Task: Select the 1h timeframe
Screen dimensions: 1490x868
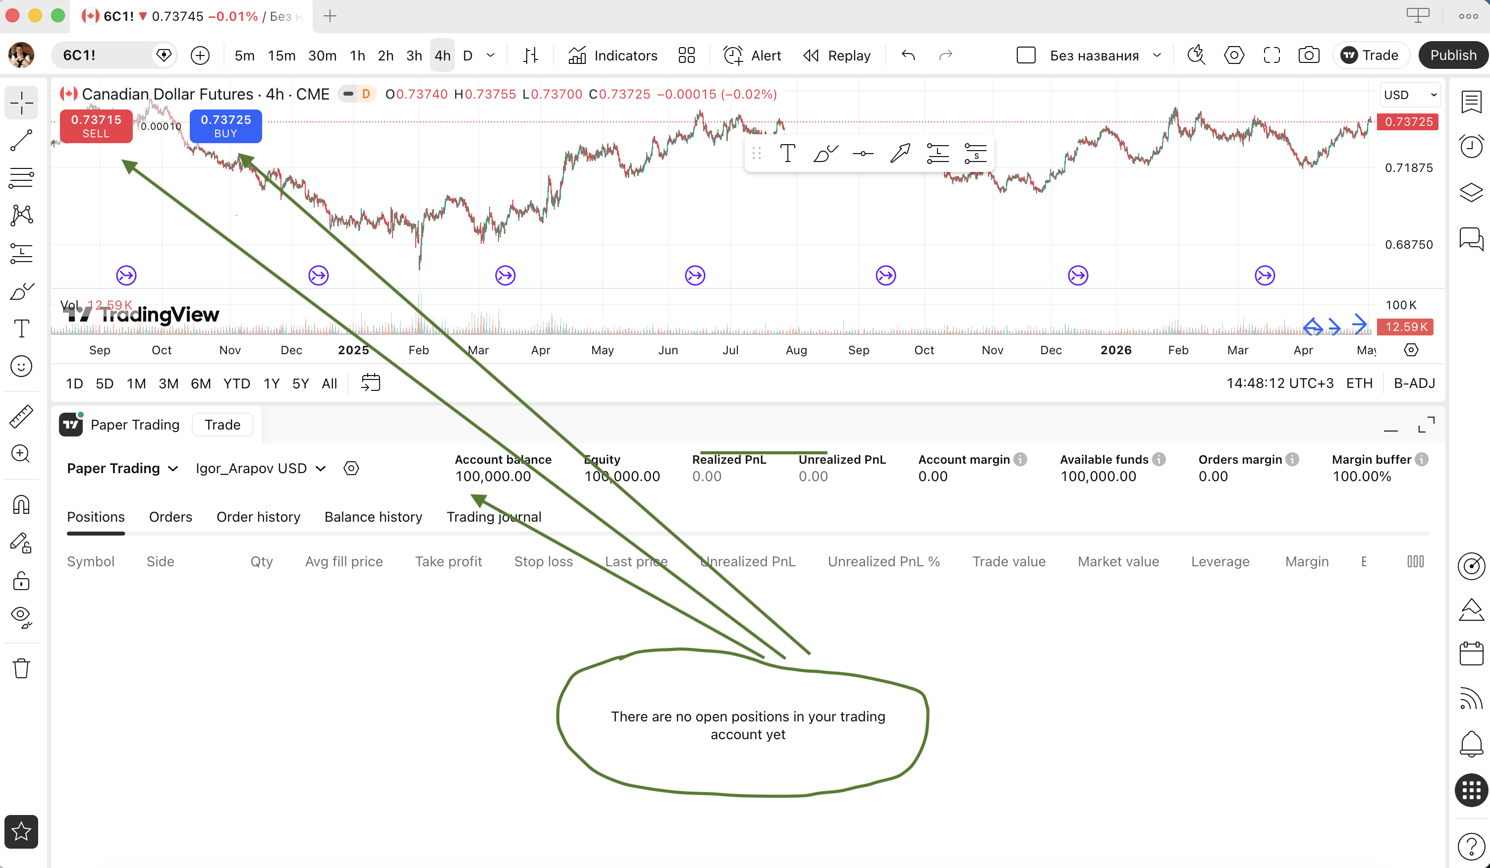Action: (x=357, y=55)
